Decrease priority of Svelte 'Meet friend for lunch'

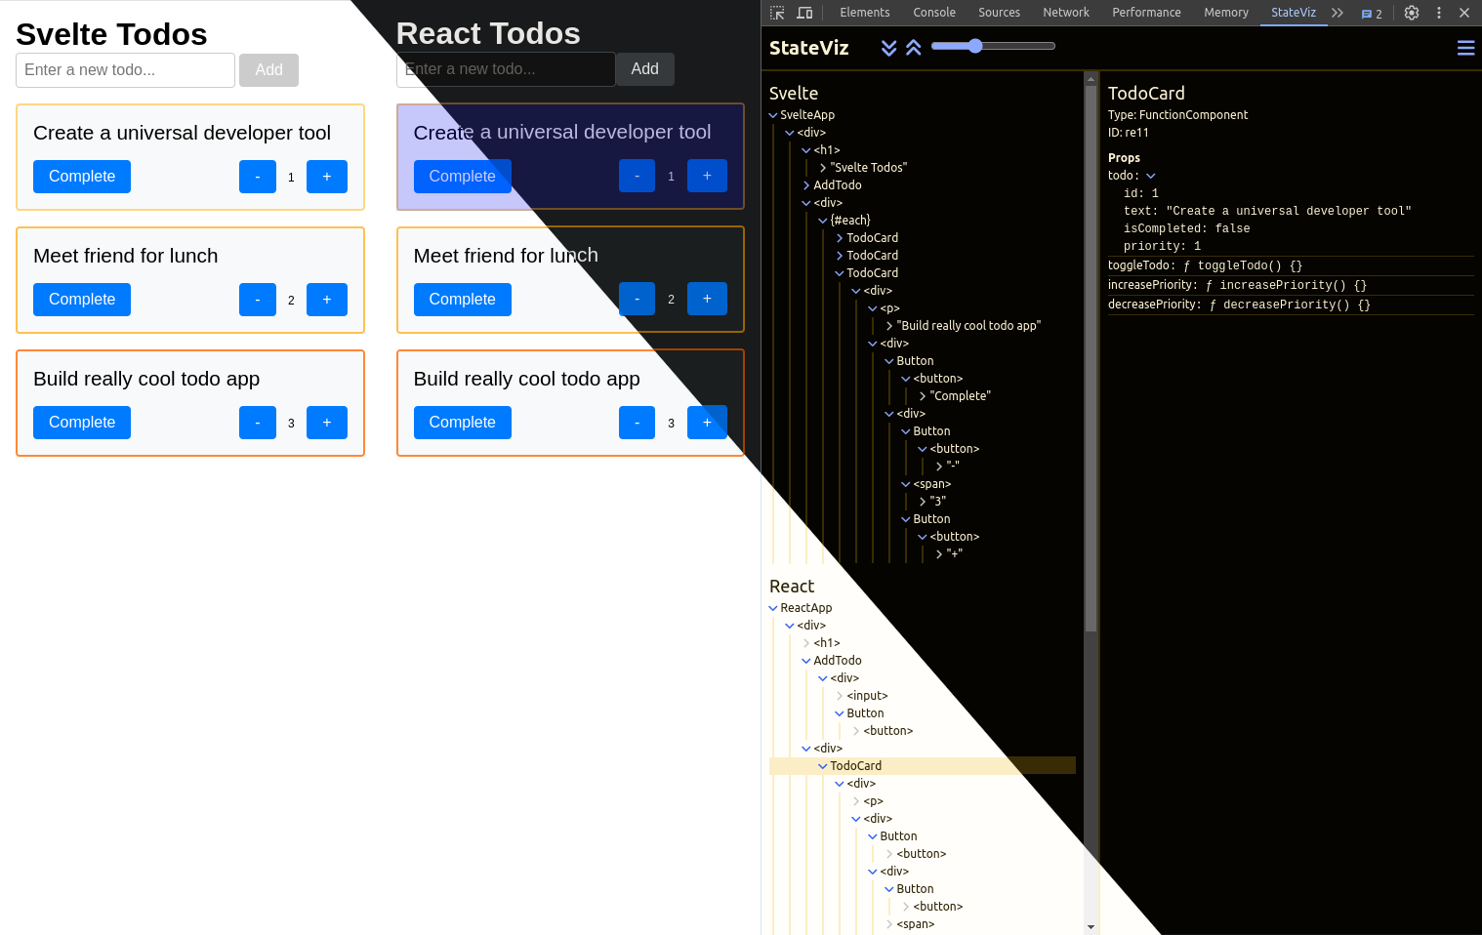pyautogui.click(x=258, y=300)
